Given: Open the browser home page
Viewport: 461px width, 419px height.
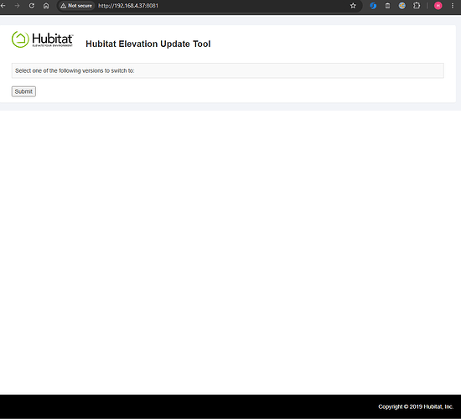Looking at the screenshot, I should pos(46,6).
